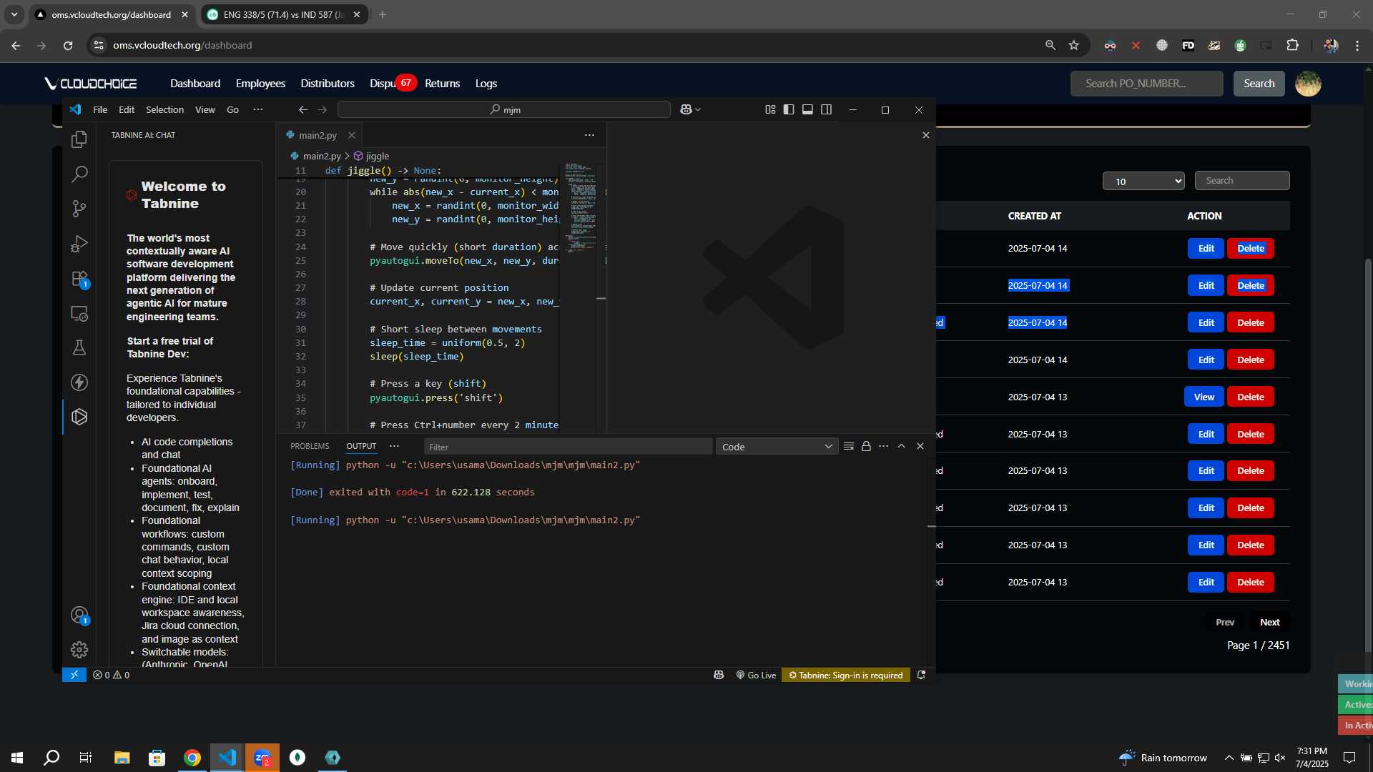
Task: Open the Thunder Client lightning icon
Action: coord(79,382)
